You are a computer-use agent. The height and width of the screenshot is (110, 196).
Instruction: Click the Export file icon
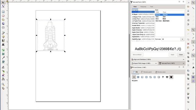pos(188,24)
